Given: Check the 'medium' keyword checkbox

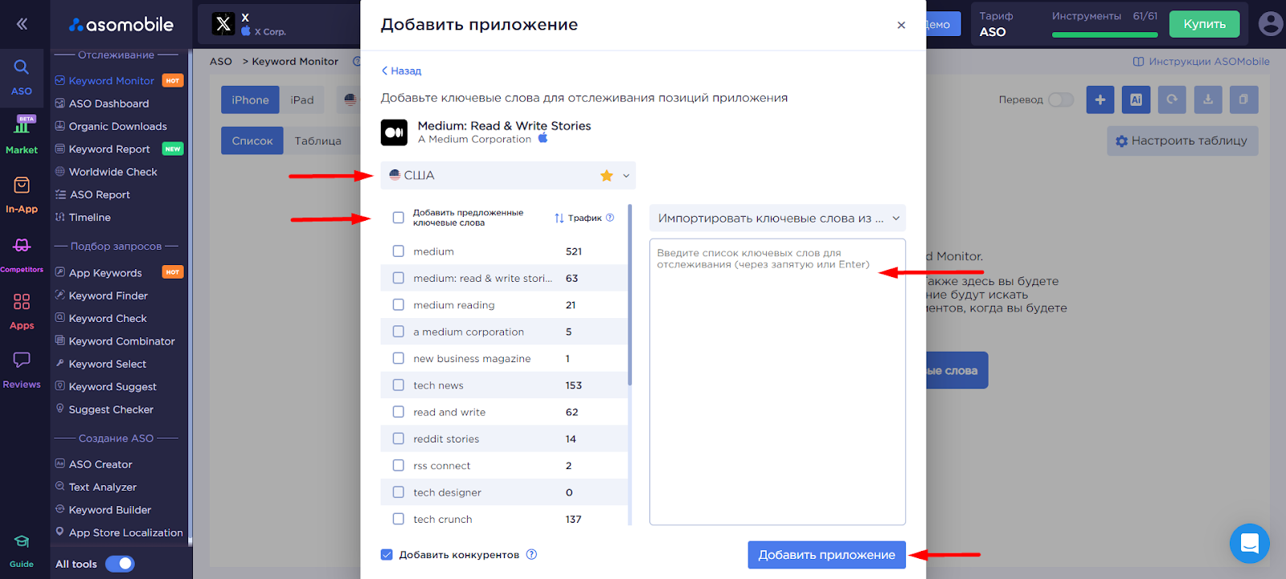Looking at the screenshot, I should pos(398,251).
